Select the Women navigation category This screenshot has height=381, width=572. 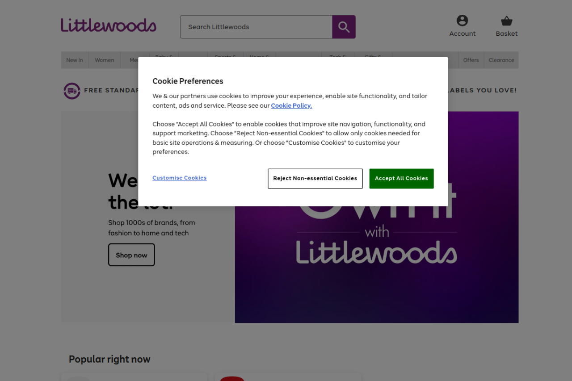(x=104, y=60)
